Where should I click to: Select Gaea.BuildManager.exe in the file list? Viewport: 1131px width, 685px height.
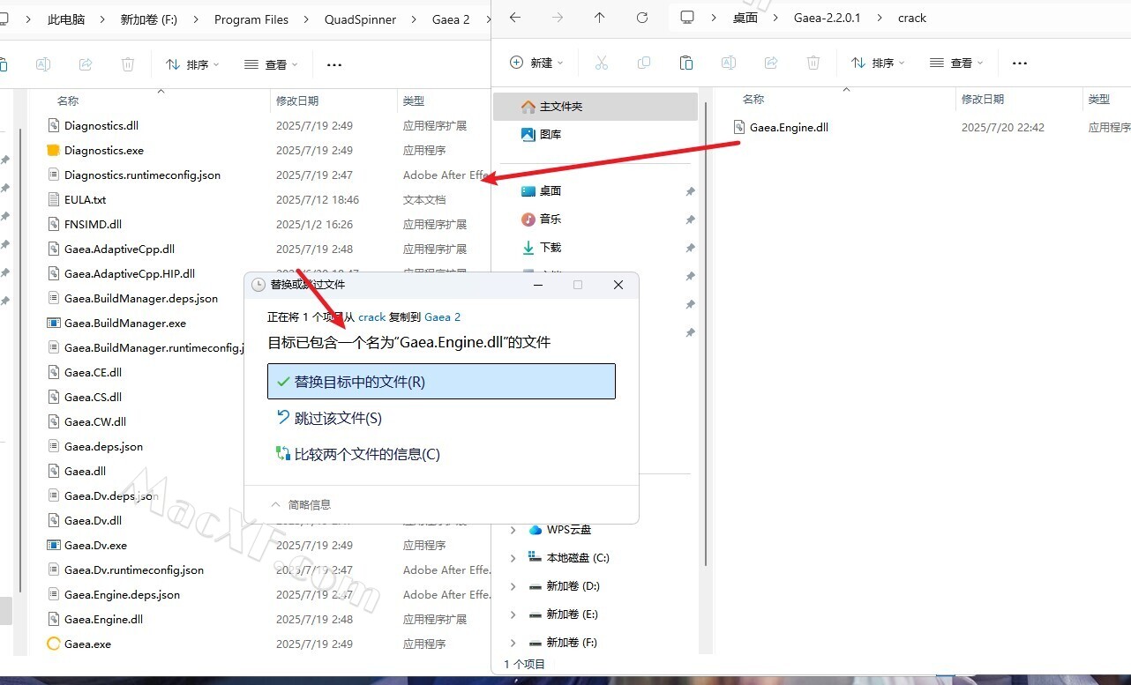coord(125,323)
